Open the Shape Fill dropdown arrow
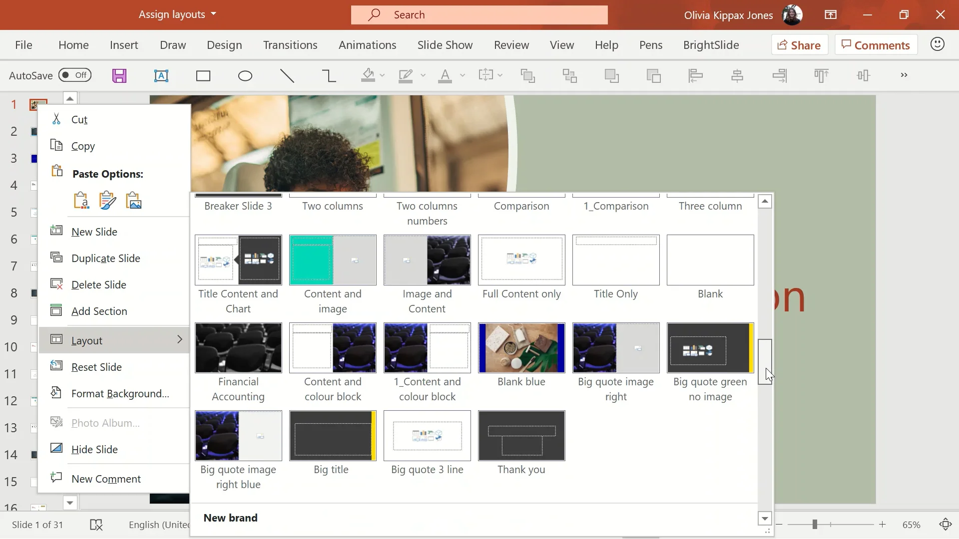Image resolution: width=959 pixels, height=539 pixels. (x=382, y=75)
